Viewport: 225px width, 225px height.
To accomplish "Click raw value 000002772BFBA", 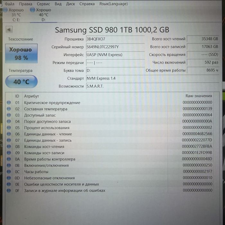I will [197, 146].
